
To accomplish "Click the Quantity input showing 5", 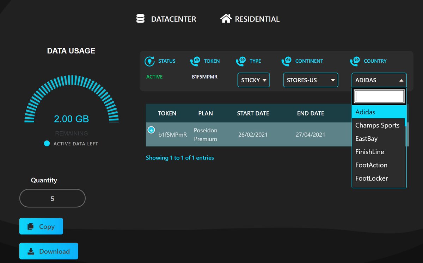I will [x=53, y=198].
